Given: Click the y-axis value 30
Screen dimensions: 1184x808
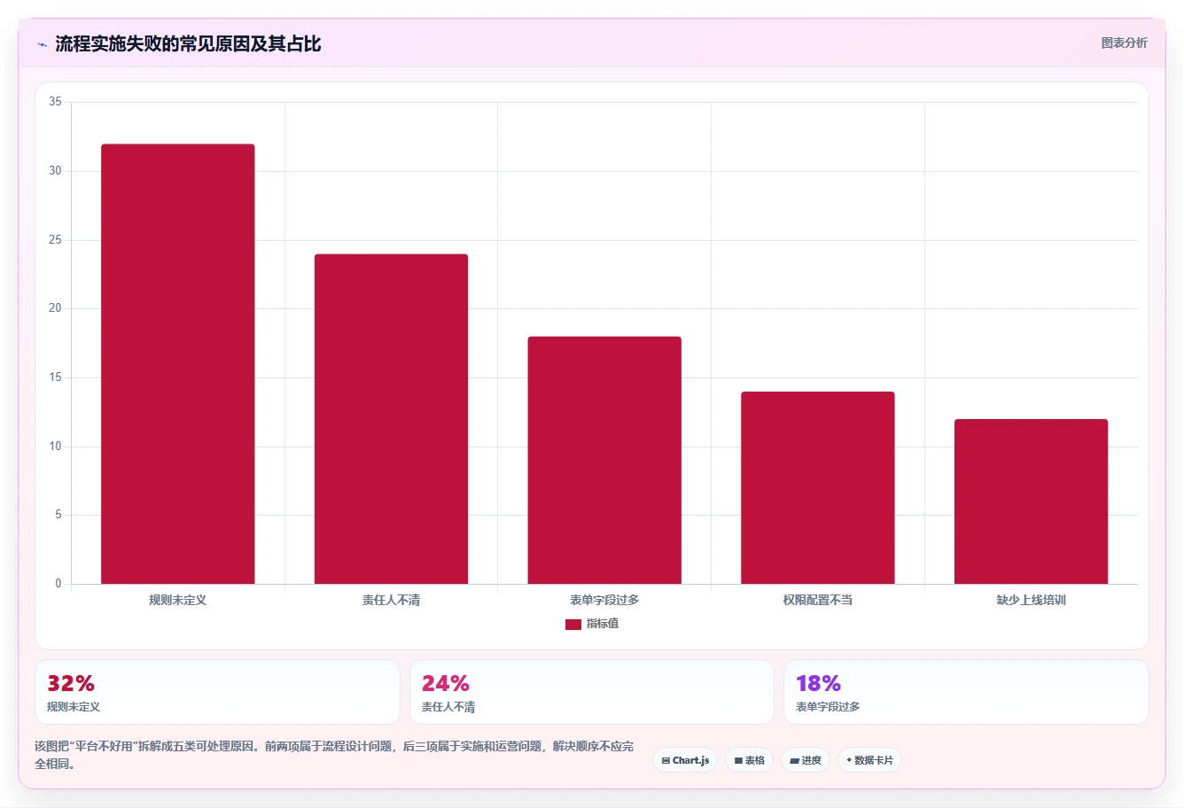Looking at the screenshot, I should pyautogui.click(x=55, y=171).
